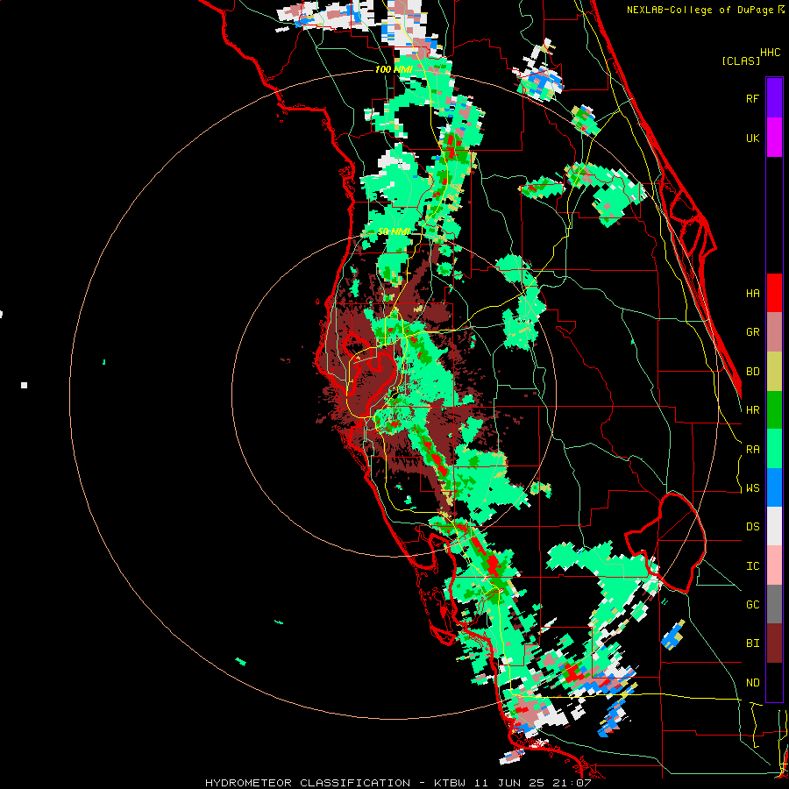Click the DS legend label
The height and width of the screenshot is (789, 789).
coord(752,527)
